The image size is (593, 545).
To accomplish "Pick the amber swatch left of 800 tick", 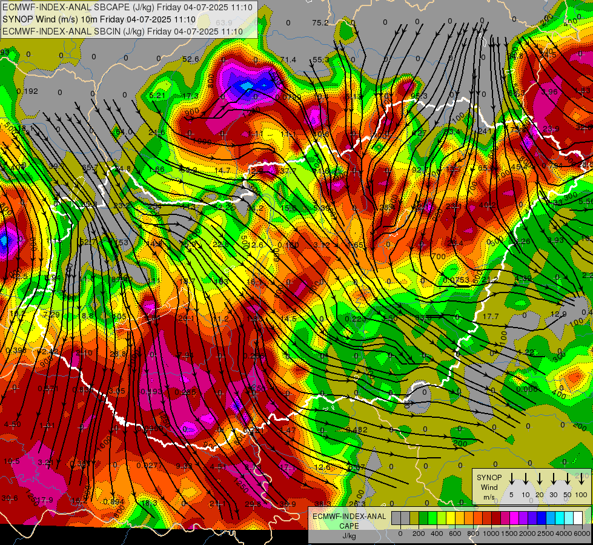I will [469, 518].
